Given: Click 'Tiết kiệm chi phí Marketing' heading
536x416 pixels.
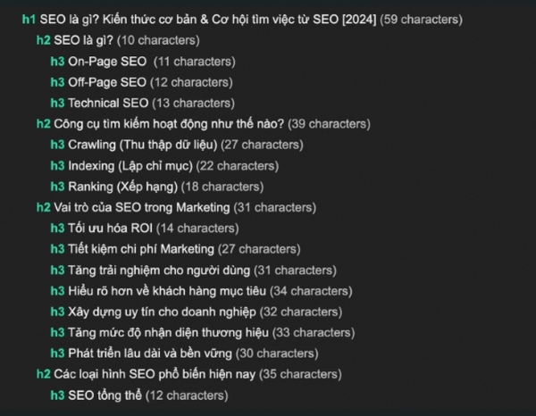Looking at the screenshot, I should [x=141, y=249].
